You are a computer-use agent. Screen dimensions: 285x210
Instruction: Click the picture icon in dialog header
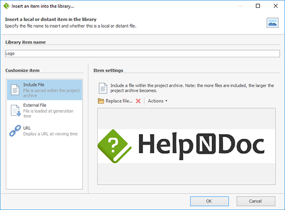click(273, 23)
